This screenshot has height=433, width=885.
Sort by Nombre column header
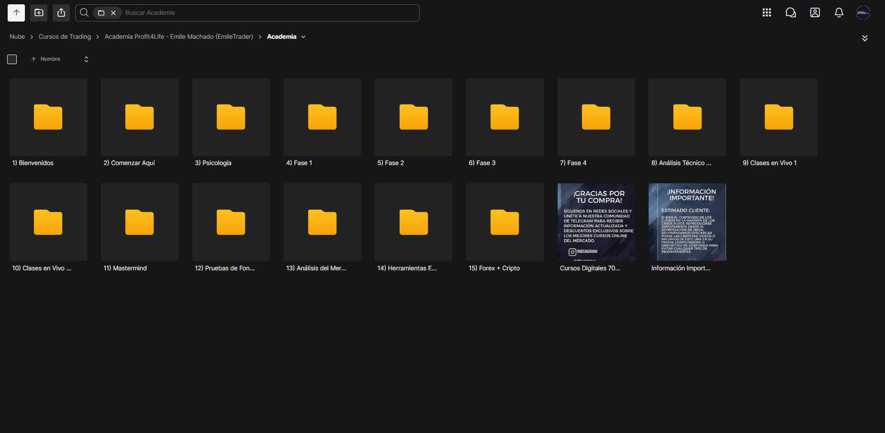tap(50, 59)
